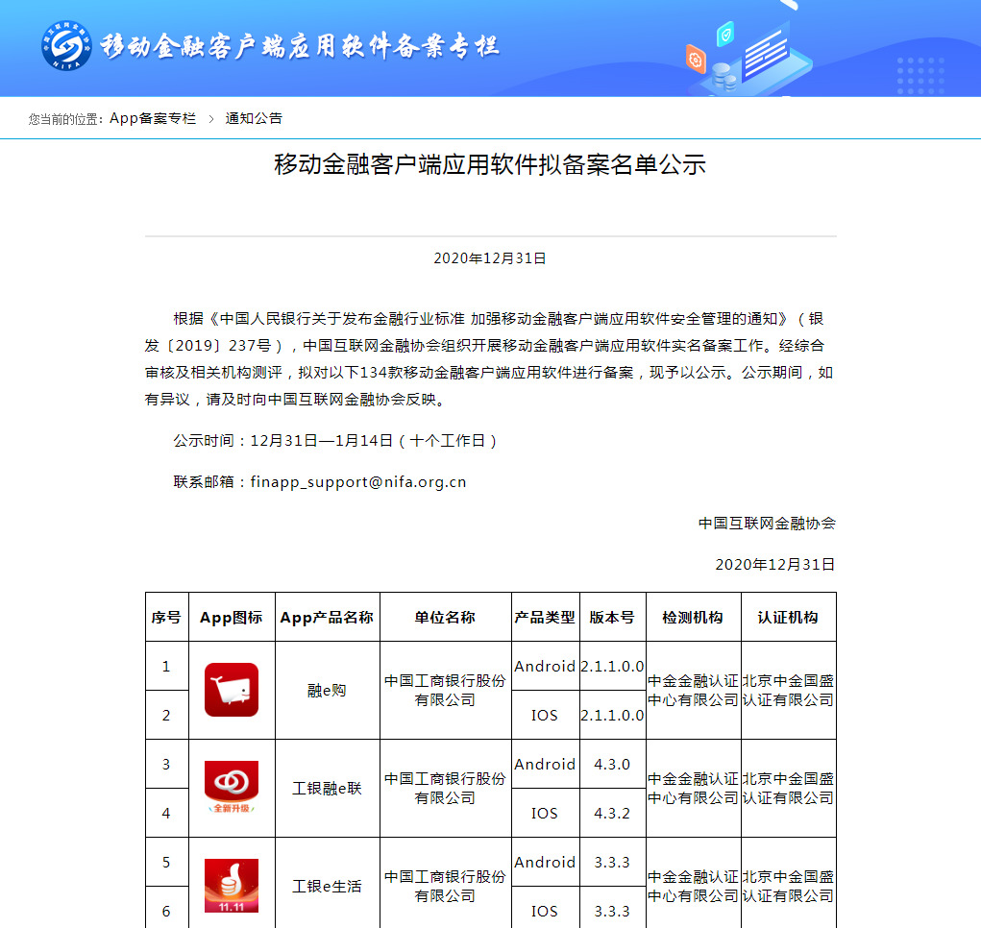The height and width of the screenshot is (928, 981).
Task: Click the right-aligned 2020年12月31日 signature date
Action: point(775,565)
